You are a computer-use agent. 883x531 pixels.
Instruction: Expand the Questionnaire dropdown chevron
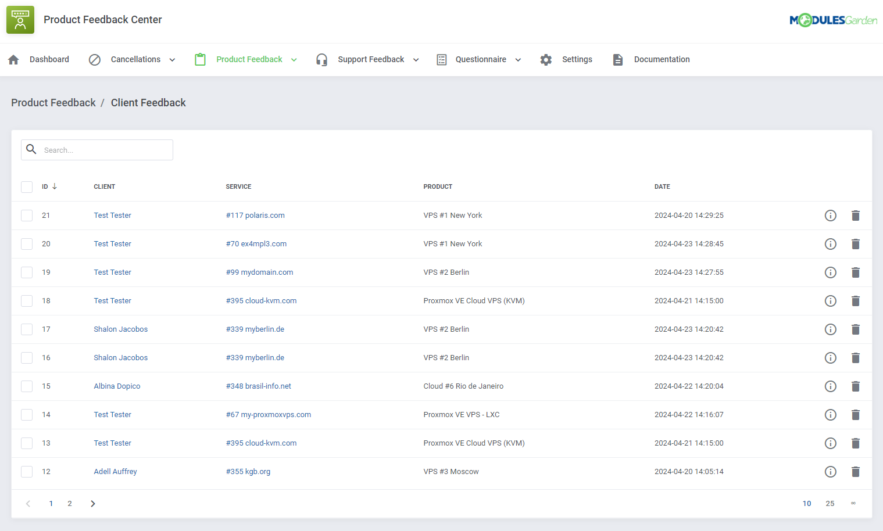click(x=517, y=59)
